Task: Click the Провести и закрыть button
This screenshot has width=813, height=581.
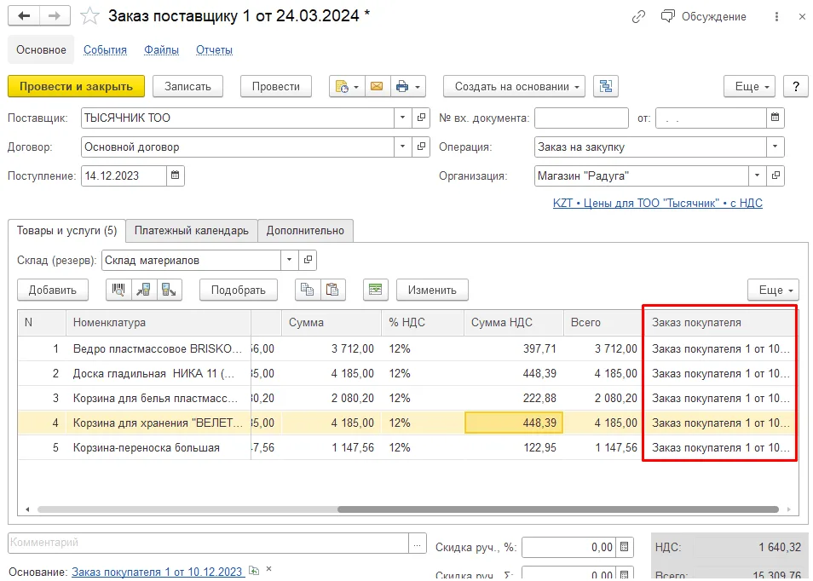Action: coord(76,87)
